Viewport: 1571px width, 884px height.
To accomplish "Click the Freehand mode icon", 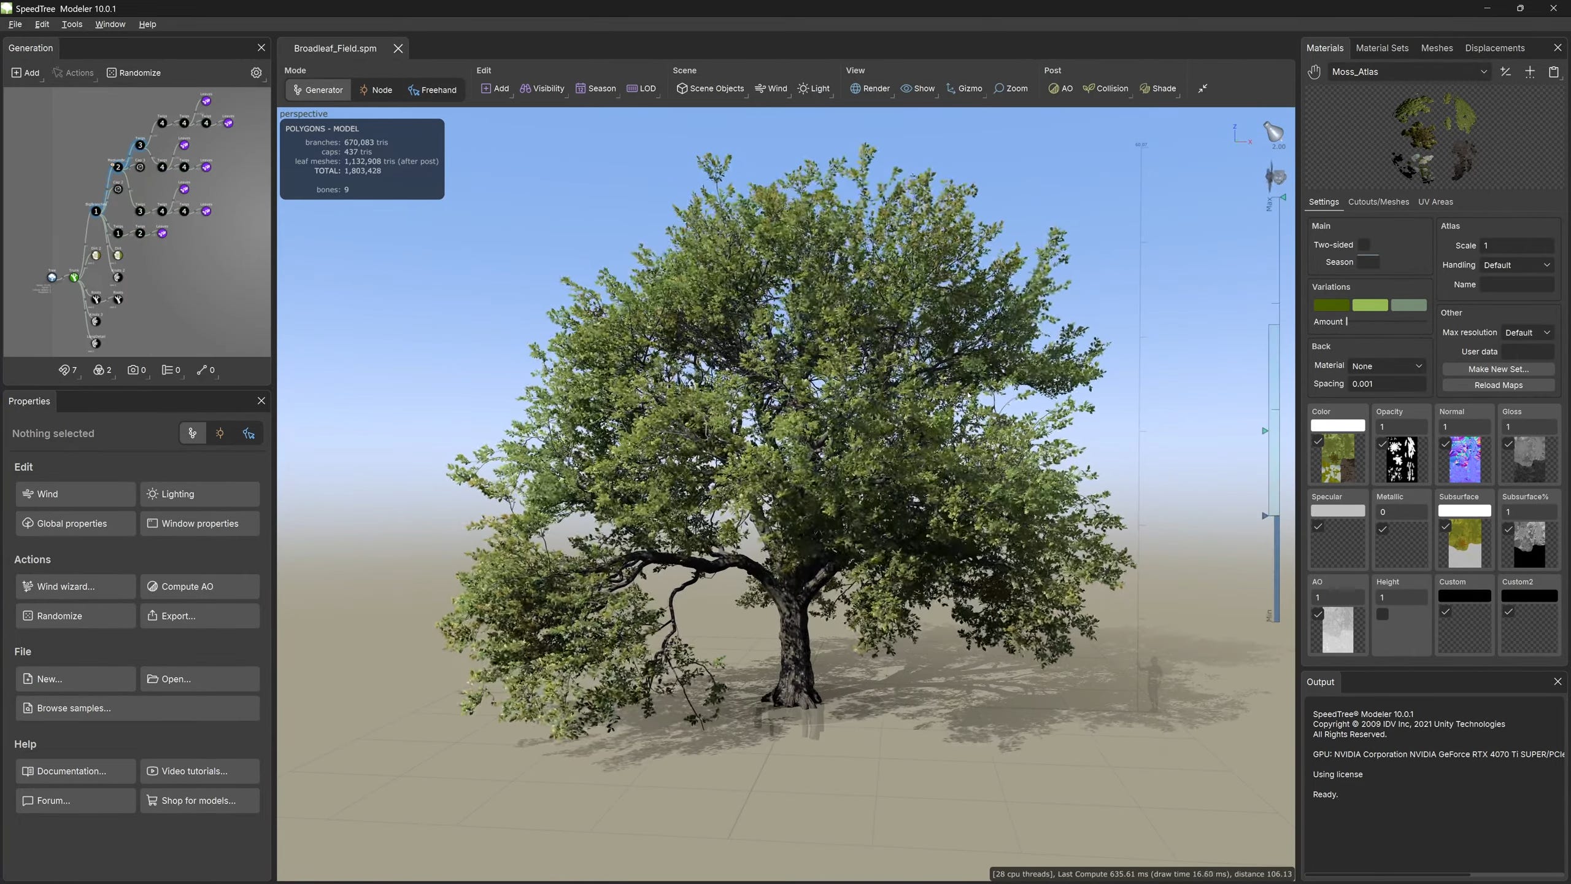I will pyautogui.click(x=414, y=90).
